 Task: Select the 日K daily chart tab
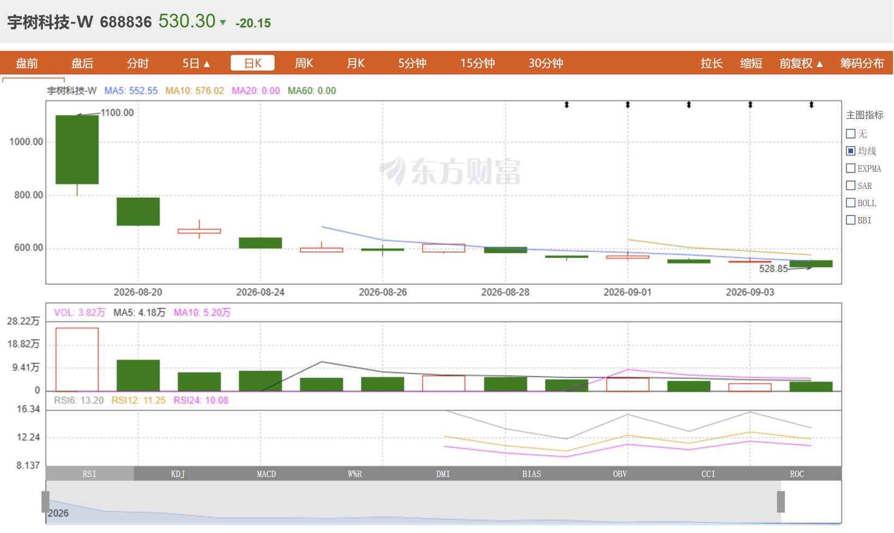click(x=252, y=63)
